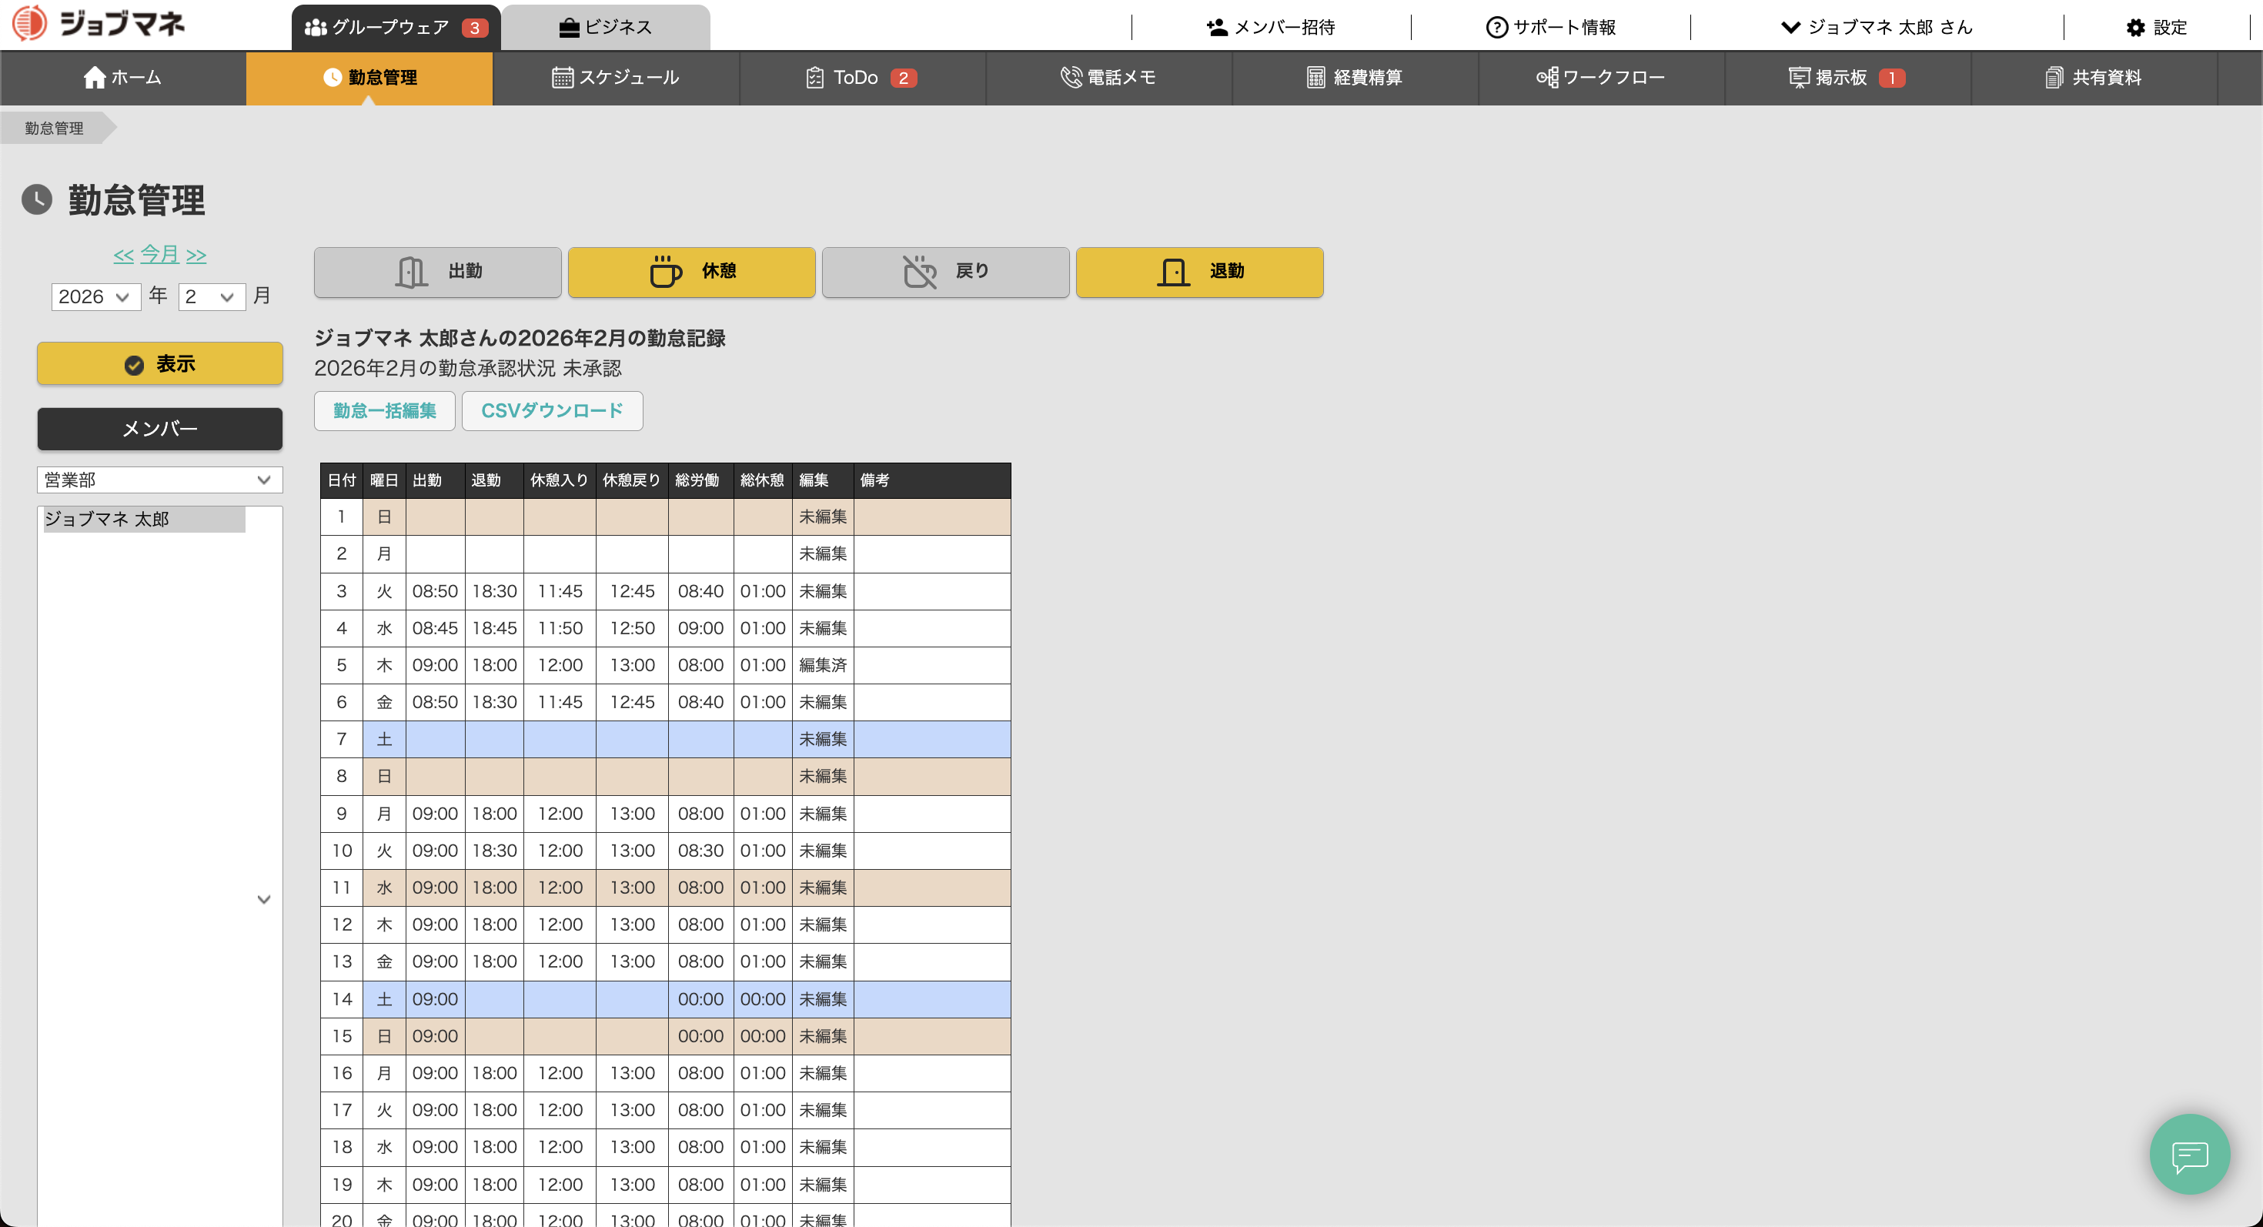Click the ジョブマネ logo icon
This screenshot has width=2263, height=1227.
[x=30, y=23]
